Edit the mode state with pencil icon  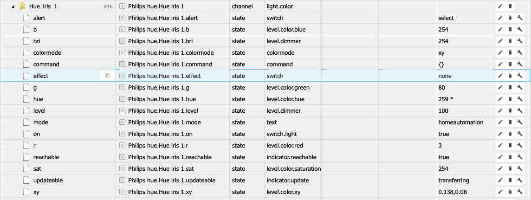[500, 122]
